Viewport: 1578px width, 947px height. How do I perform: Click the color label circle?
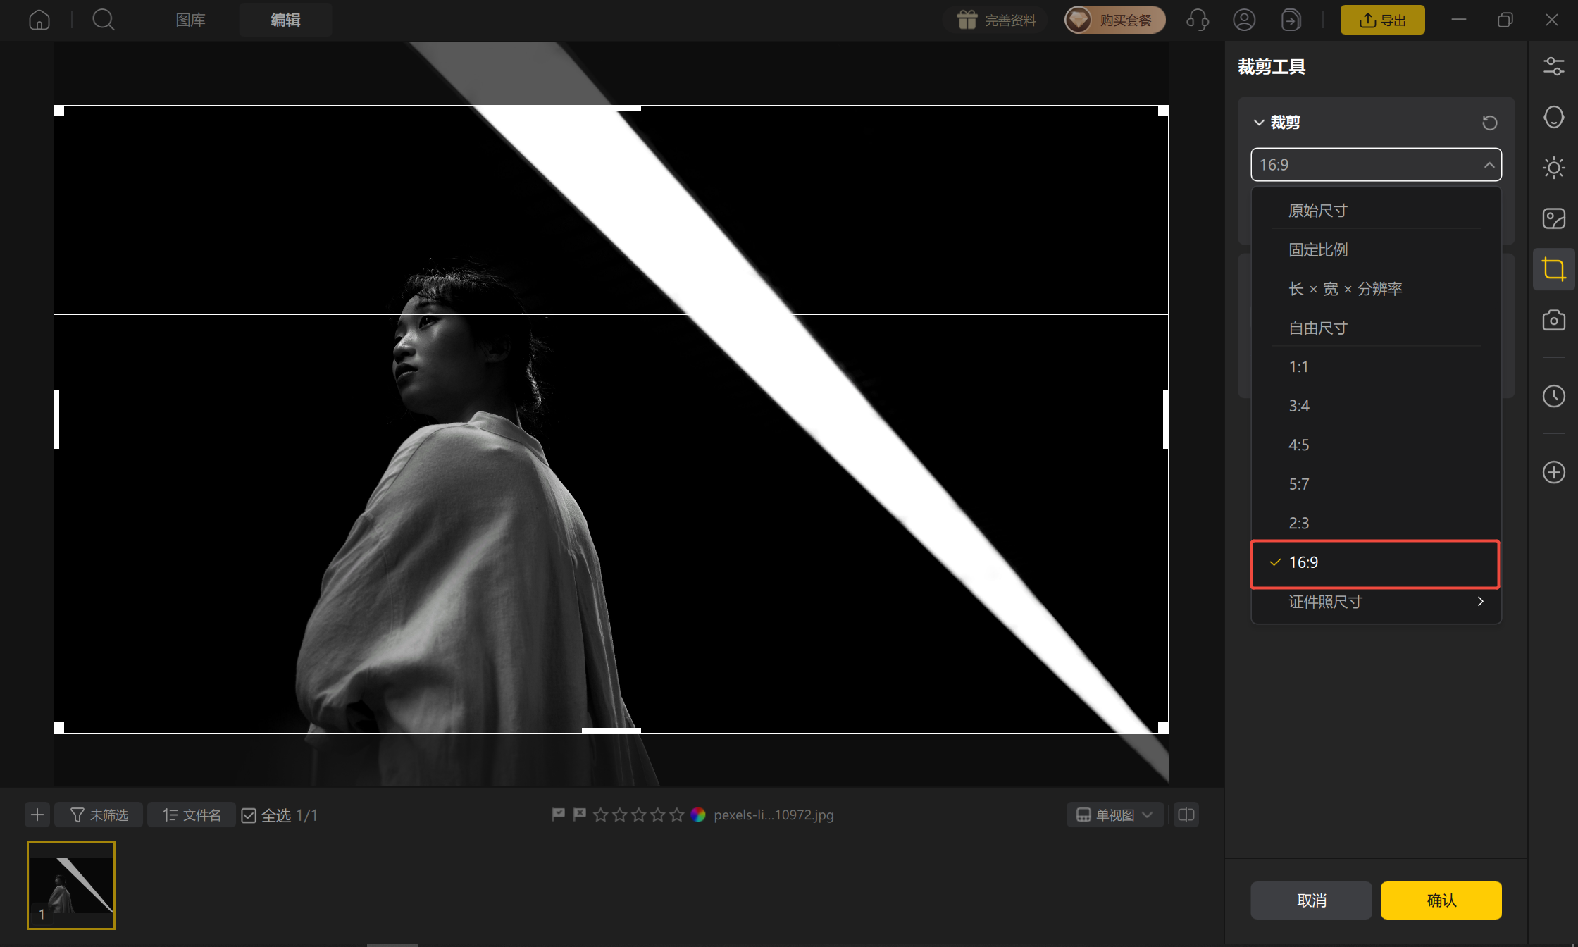coord(698,815)
